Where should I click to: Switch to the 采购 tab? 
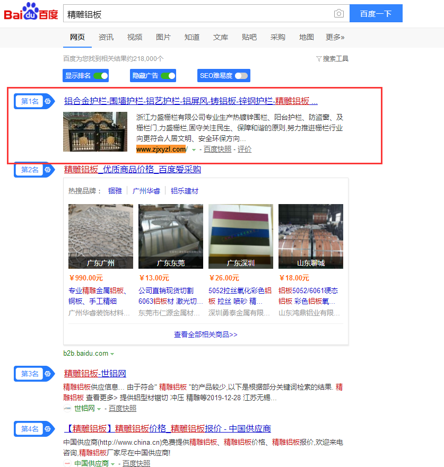click(278, 37)
